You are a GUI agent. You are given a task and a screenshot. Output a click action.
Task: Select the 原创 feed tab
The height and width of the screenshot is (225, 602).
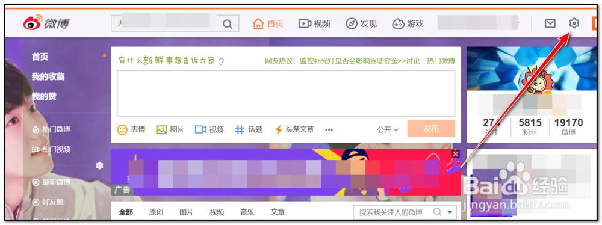(157, 212)
